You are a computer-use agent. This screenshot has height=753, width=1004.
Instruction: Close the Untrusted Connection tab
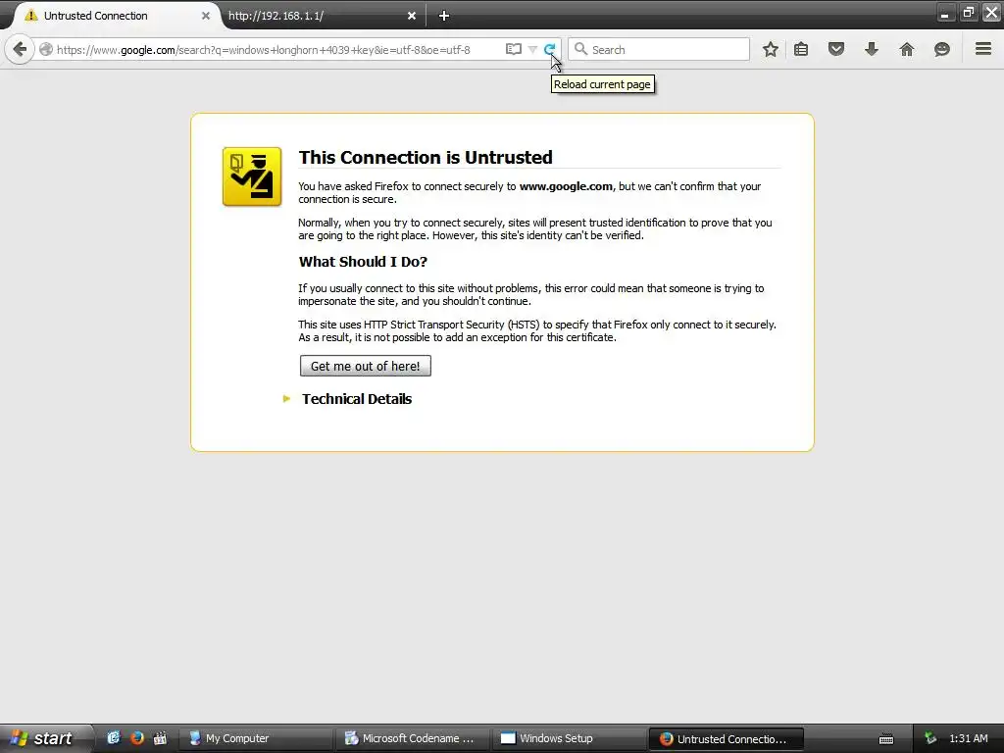tap(206, 16)
